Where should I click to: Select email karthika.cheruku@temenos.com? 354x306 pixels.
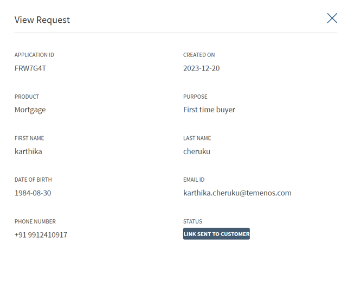point(237,193)
